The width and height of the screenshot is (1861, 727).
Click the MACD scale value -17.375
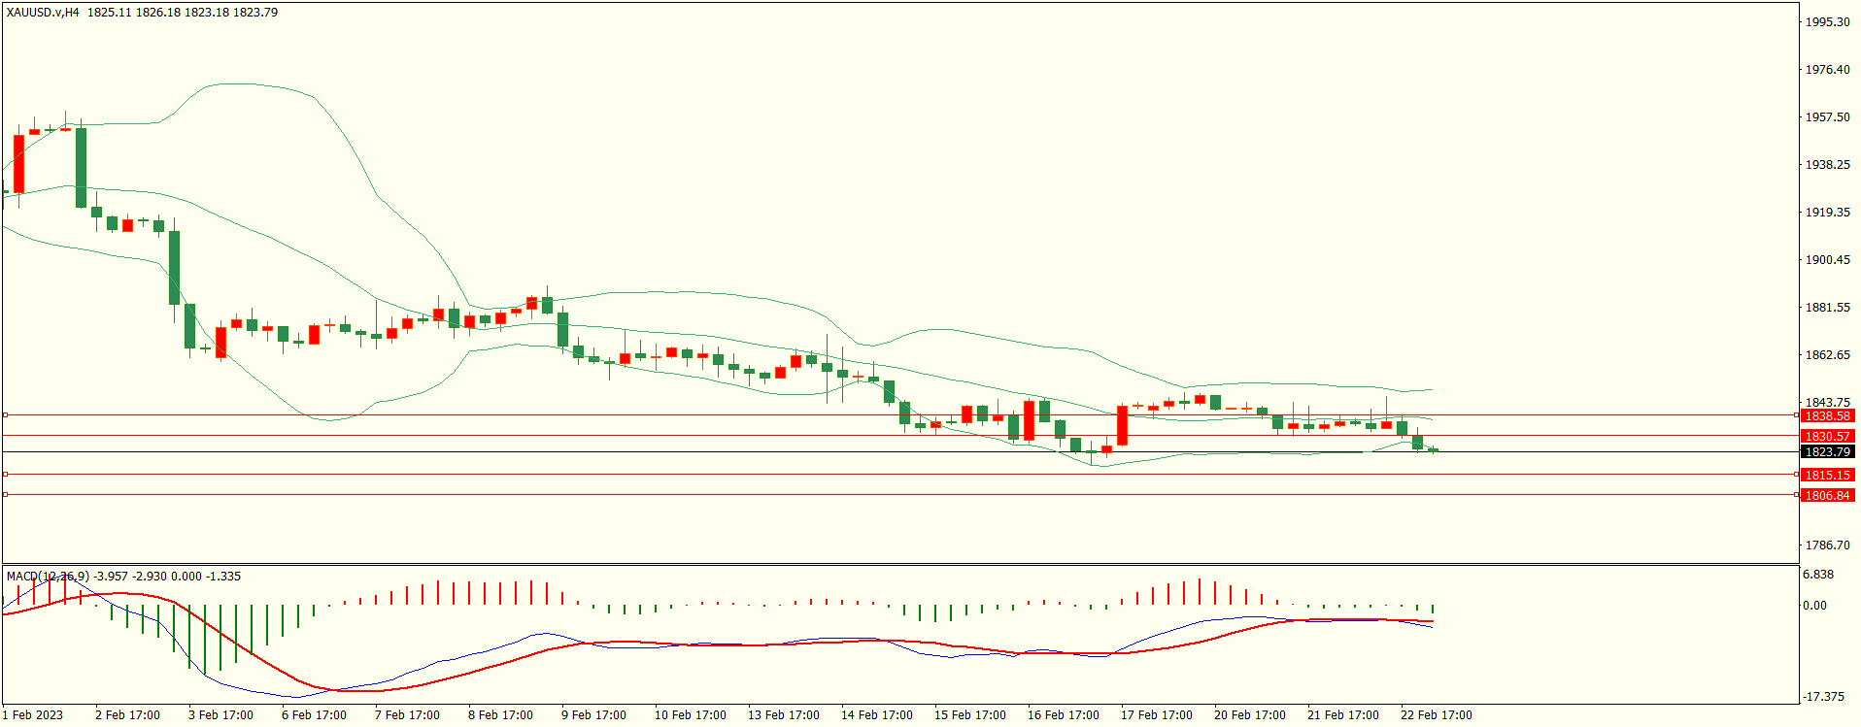point(1823,697)
